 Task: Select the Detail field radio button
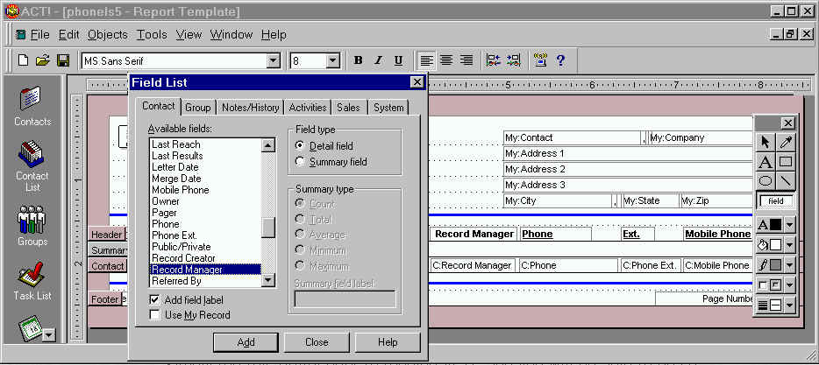pos(300,146)
